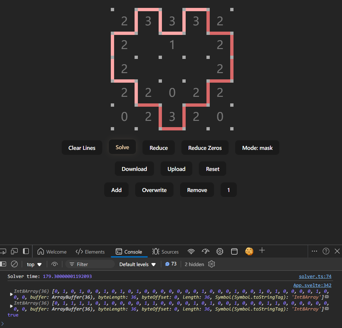Image resolution: width=342 pixels, height=328 pixels.
Task: Click the console prompt input line
Action: (x=171, y=323)
